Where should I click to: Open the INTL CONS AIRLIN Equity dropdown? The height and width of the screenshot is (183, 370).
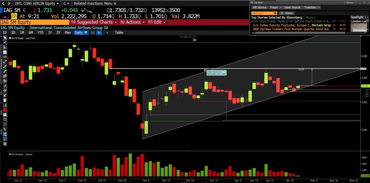point(37,3)
